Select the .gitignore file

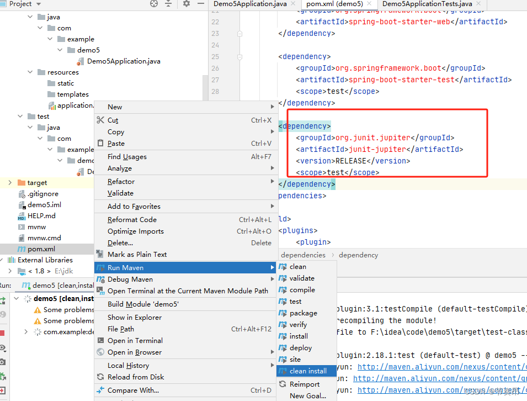(42, 194)
